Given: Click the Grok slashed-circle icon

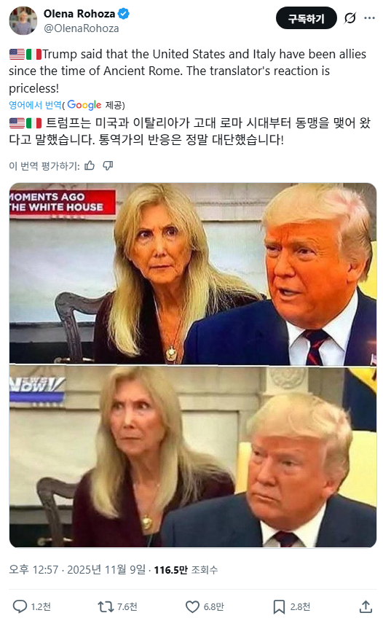Looking at the screenshot, I should coord(350,17).
